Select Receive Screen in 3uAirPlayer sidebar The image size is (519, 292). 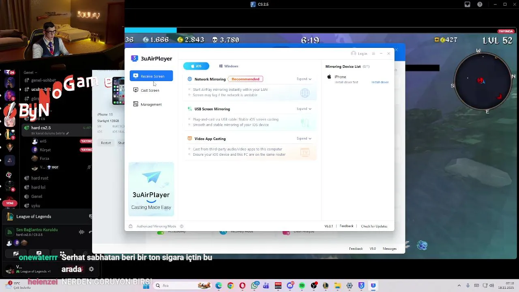point(151,76)
